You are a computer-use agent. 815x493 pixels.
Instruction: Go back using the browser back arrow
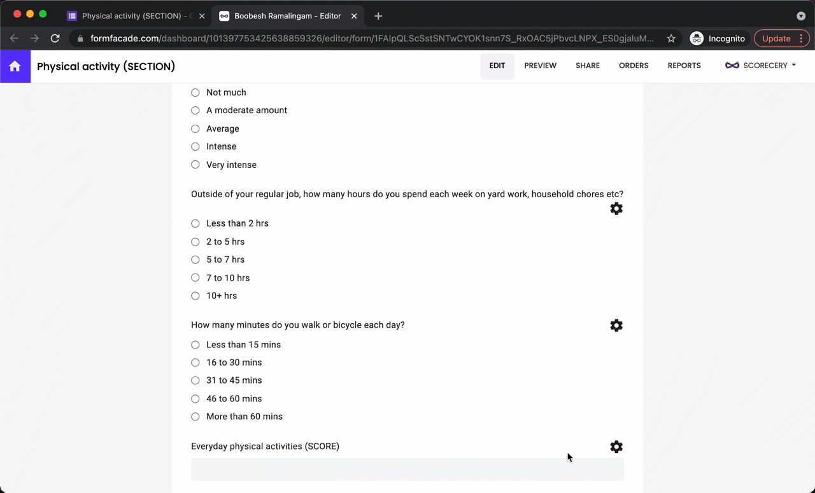[x=14, y=38]
